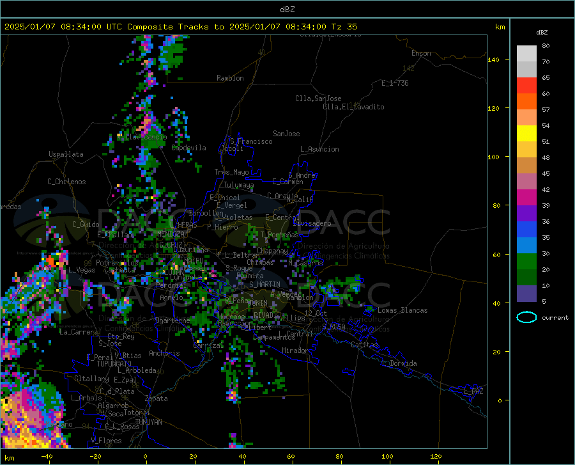Click the Capdevila place label

click(189, 148)
